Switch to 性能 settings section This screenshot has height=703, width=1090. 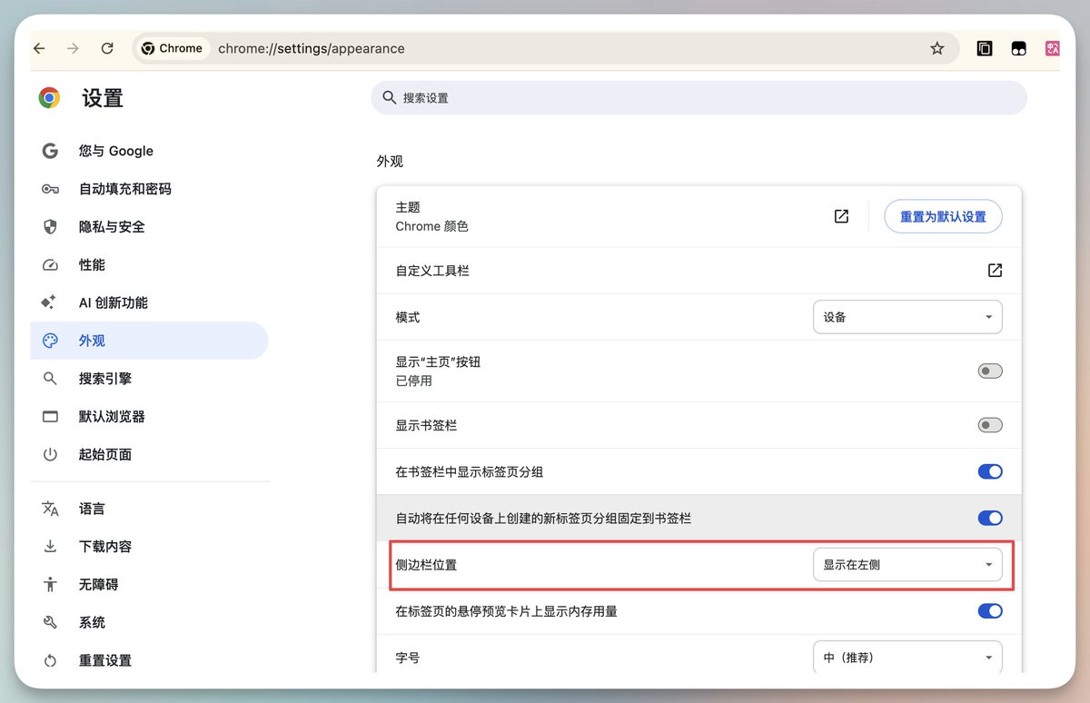pyautogui.click(x=92, y=265)
